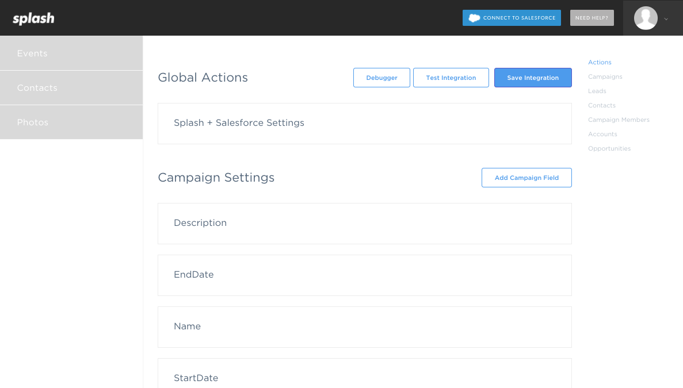
Task: Jump to Actions section link
Action: pyautogui.click(x=600, y=62)
